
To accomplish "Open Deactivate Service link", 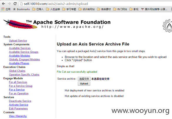I will pos(20,101).
